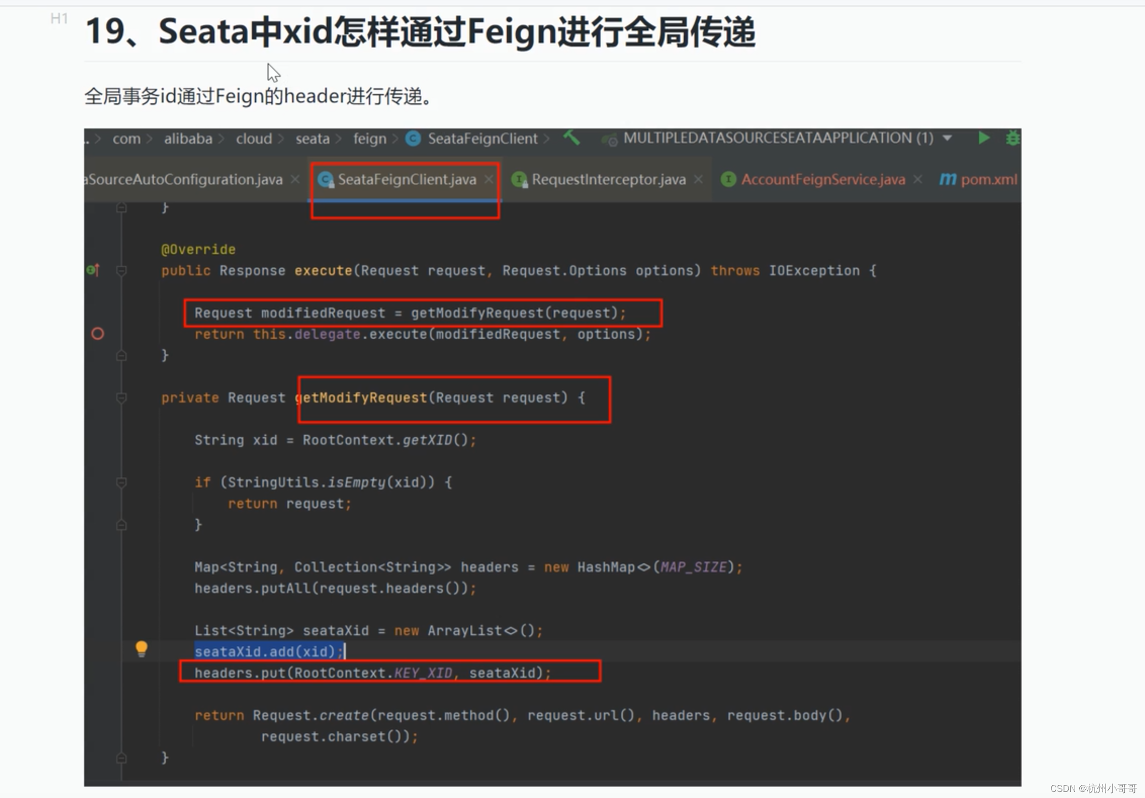Click the yellow lightbulb intention icon
1145x798 pixels.
pos(142,648)
